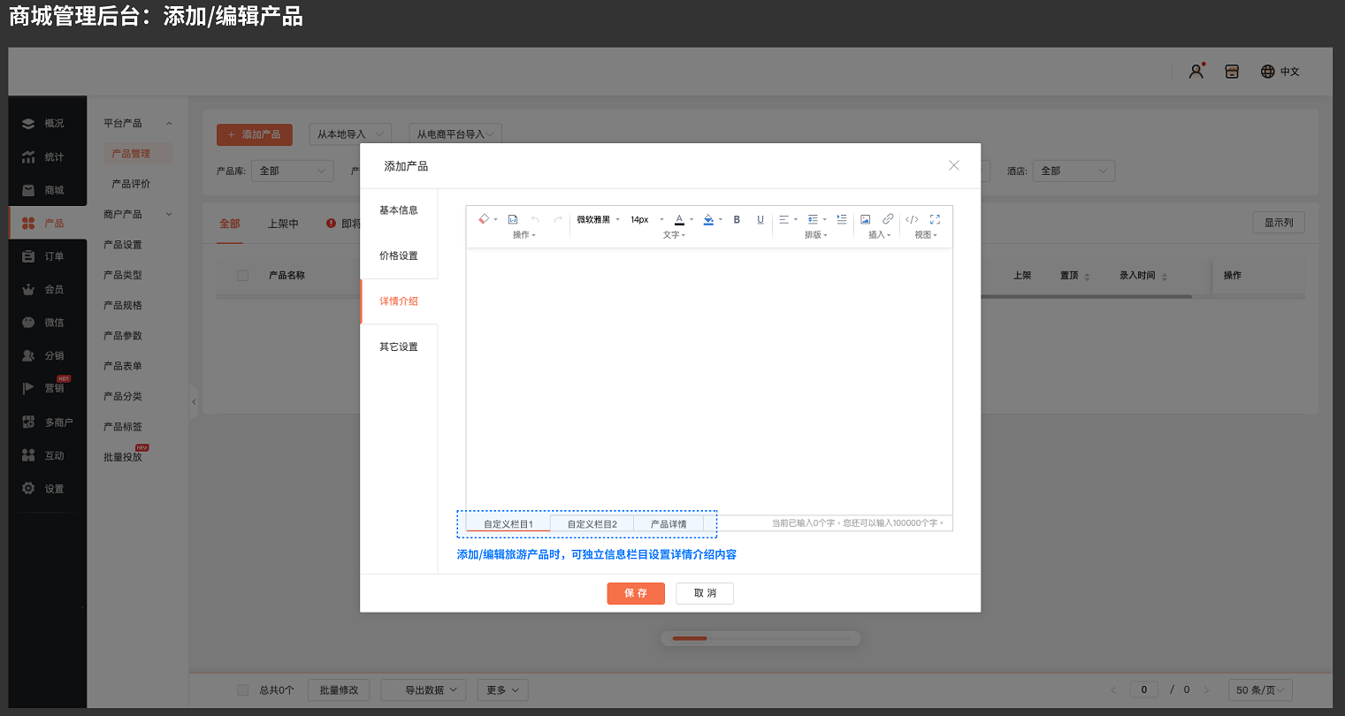The image size is (1345, 716).
Task: Click the eraser clear-format icon in editor
Action: 484,219
